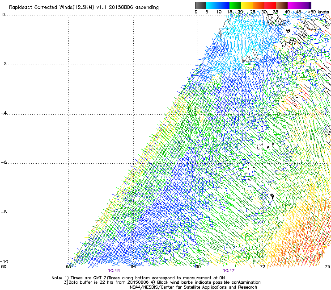
Task: Click the 0 latitude label at the top left
Action: (x=4, y=15)
